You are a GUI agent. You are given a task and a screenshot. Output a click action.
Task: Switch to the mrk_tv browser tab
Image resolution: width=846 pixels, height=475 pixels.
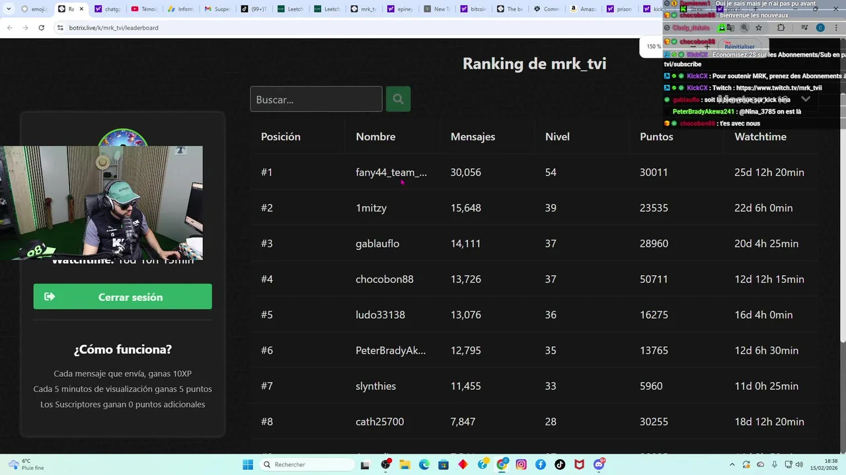click(364, 9)
